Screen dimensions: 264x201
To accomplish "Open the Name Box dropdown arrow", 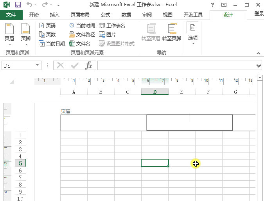I will [38, 65].
